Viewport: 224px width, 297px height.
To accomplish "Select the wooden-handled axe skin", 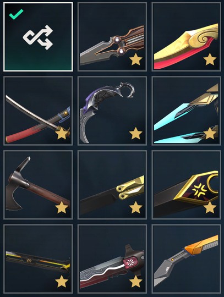I will coord(38,185).
